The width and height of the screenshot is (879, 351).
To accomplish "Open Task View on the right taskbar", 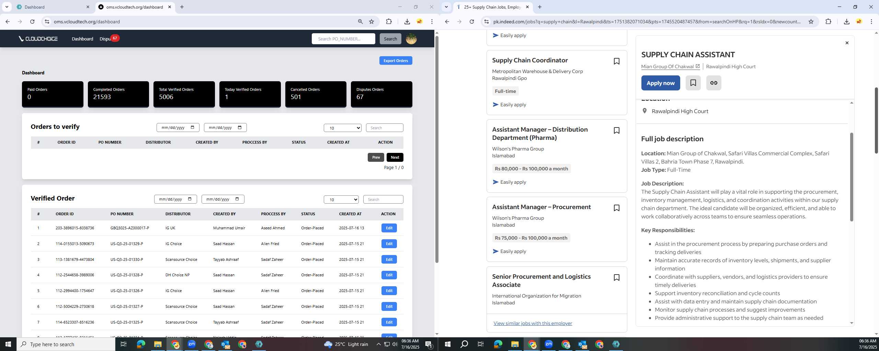I will tap(481, 344).
